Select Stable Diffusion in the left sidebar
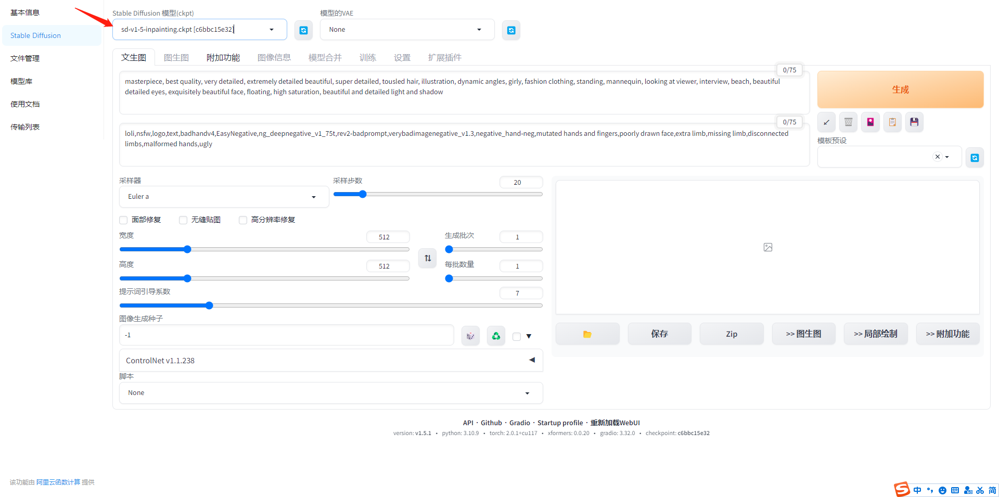 pyautogui.click(x=52, y=35)
